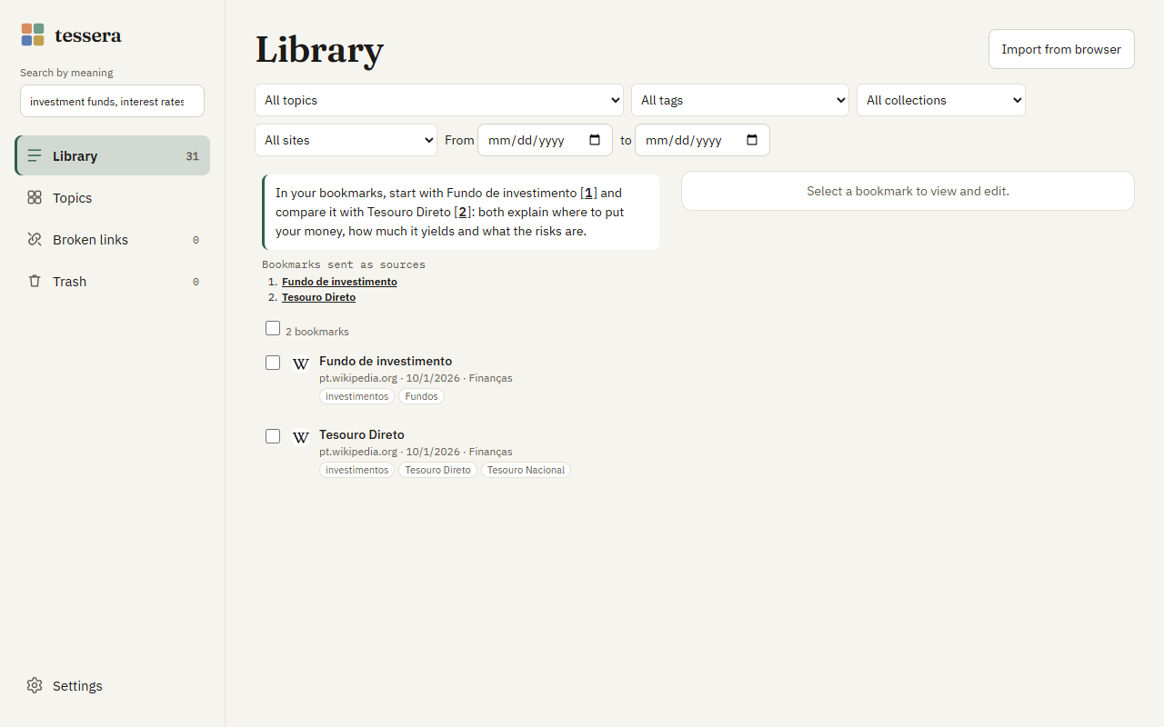Click the tessera brand name
Viewport: 1164px width, 727px height.
[87, 35]
